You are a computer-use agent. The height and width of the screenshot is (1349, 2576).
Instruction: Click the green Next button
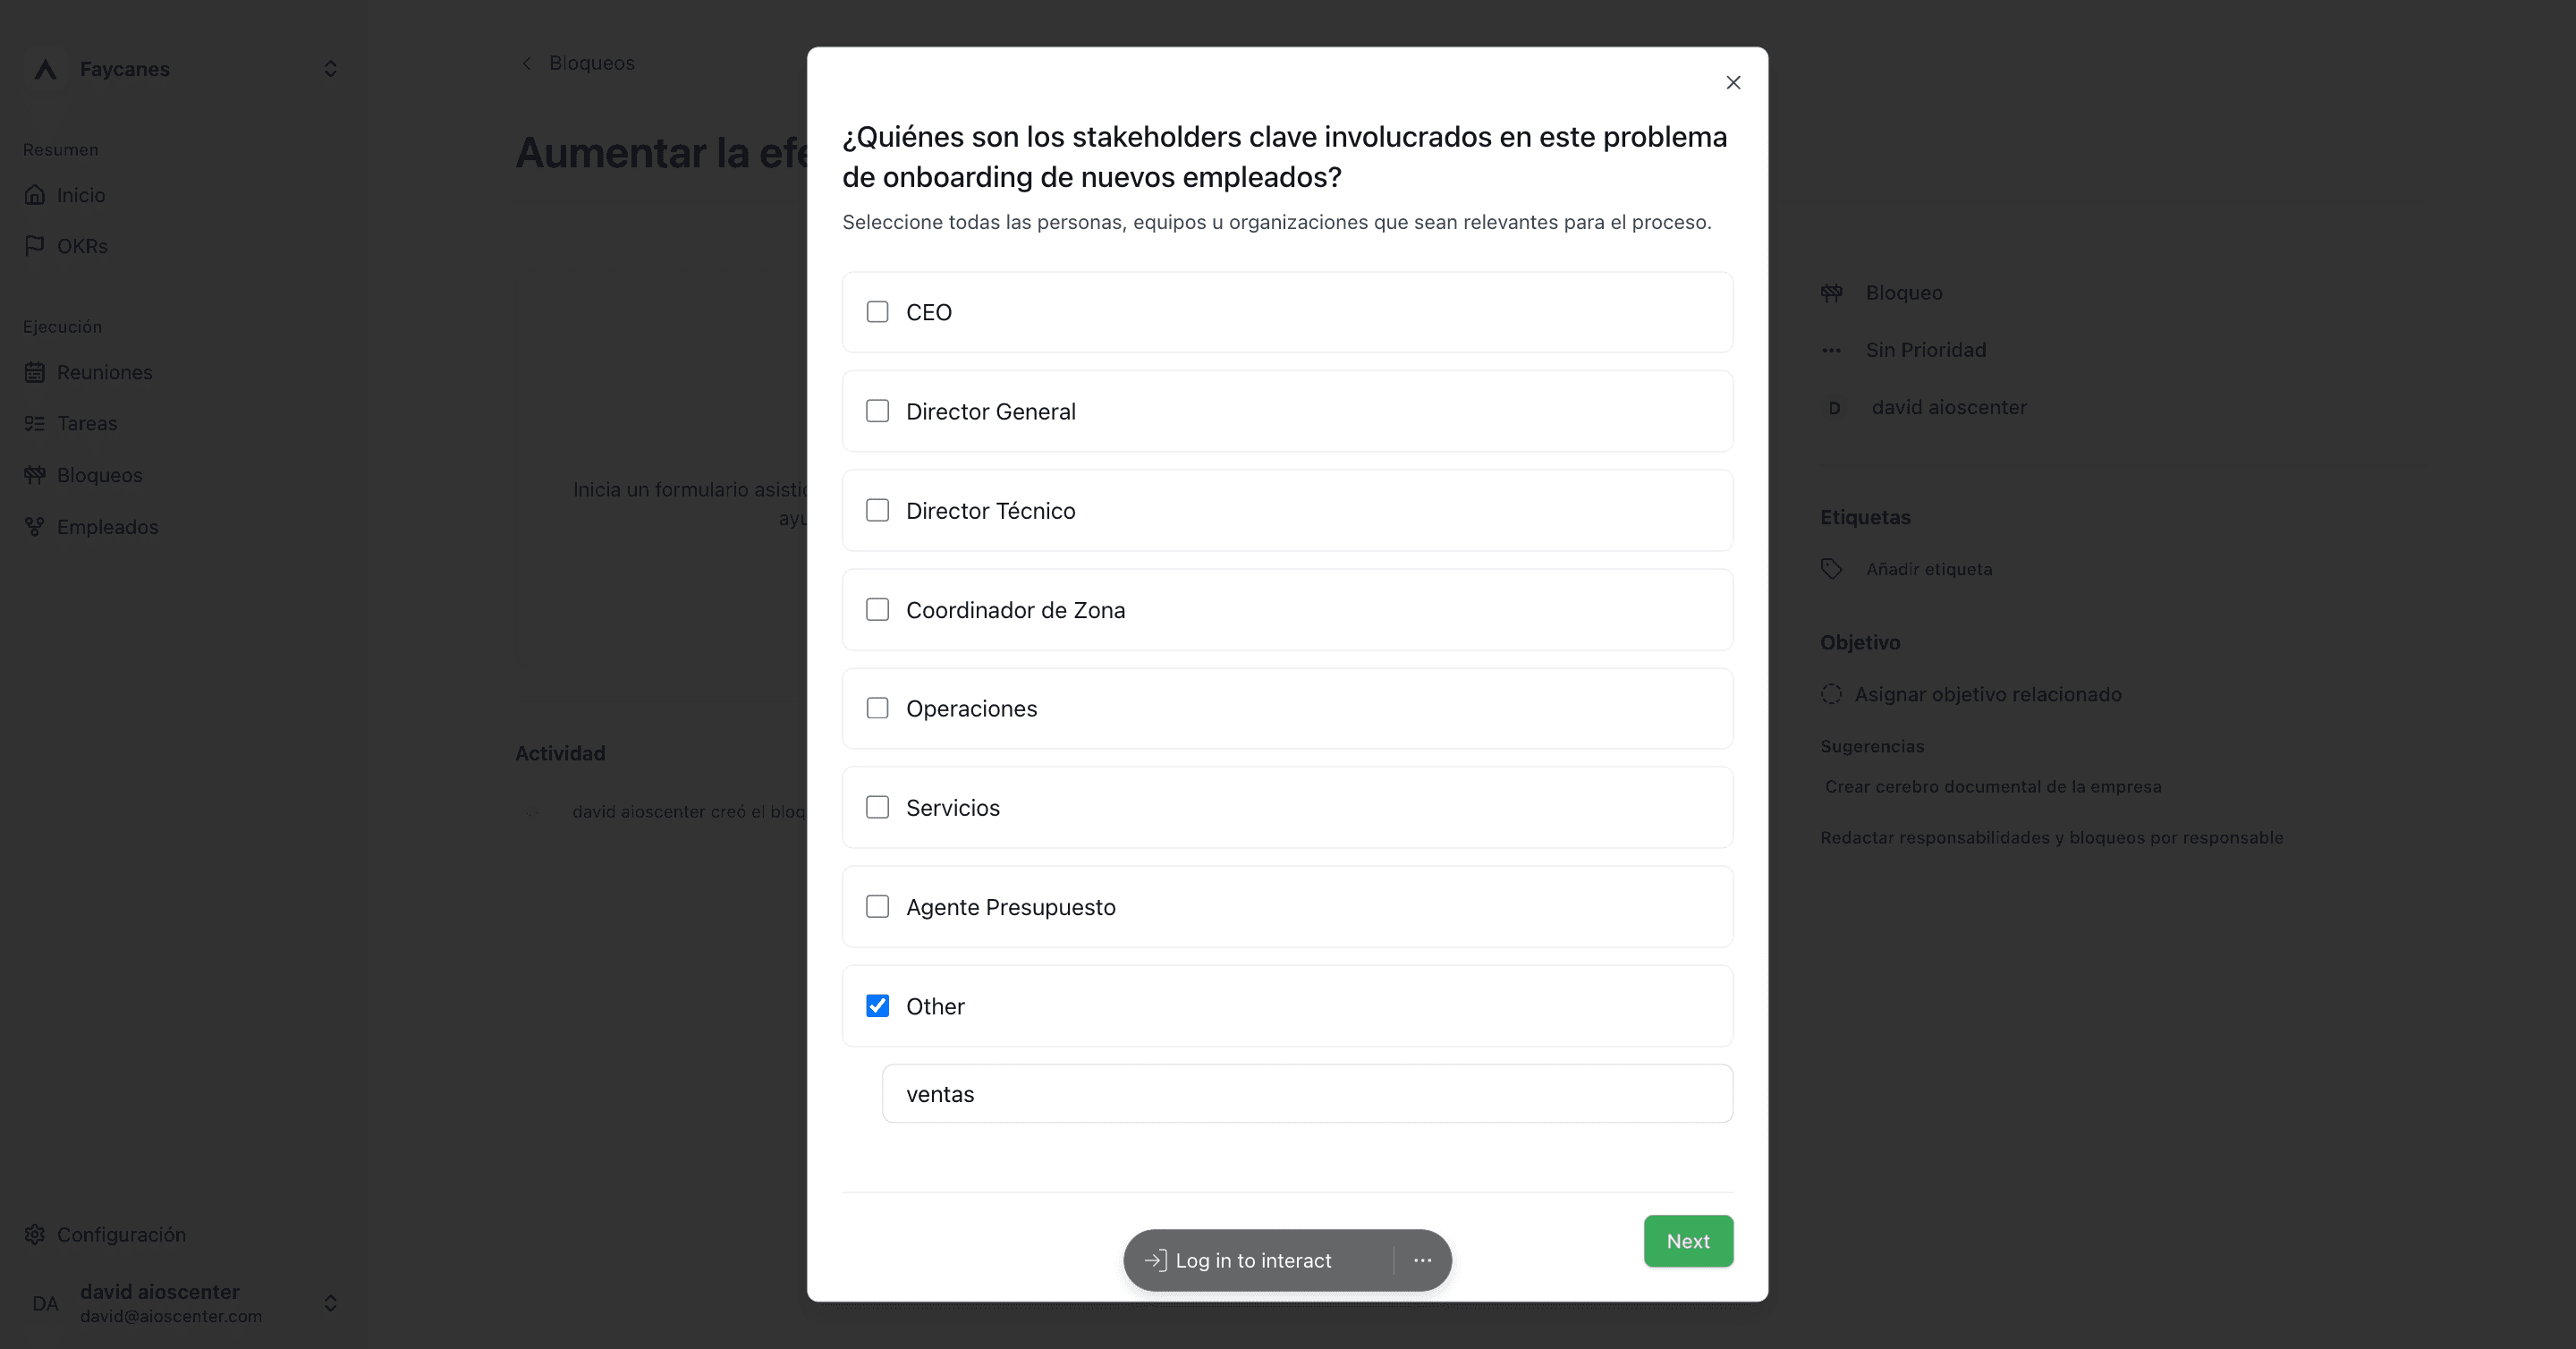(1688, 1241)
